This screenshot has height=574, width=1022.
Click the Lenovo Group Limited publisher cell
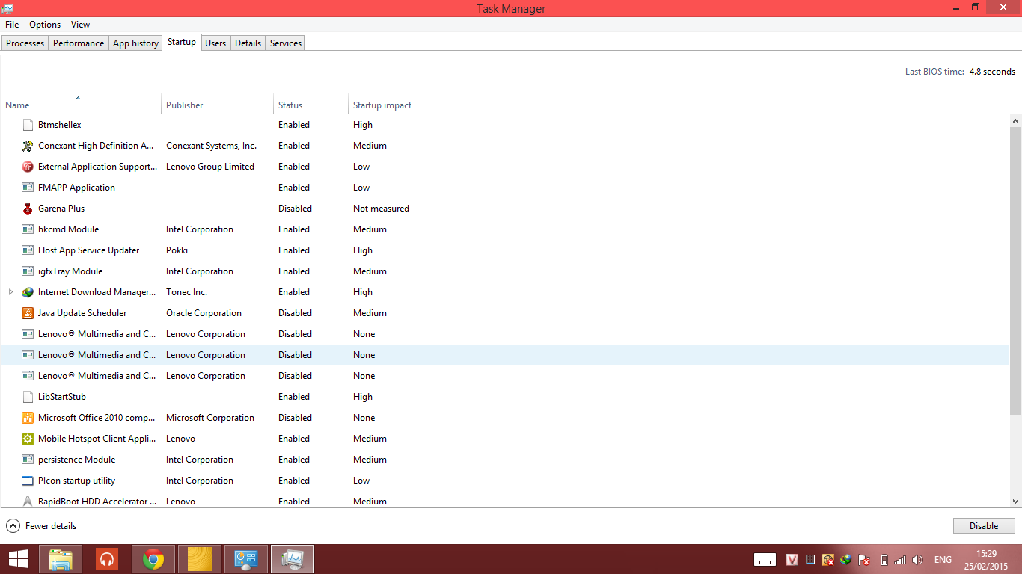[x=210, y=167]
